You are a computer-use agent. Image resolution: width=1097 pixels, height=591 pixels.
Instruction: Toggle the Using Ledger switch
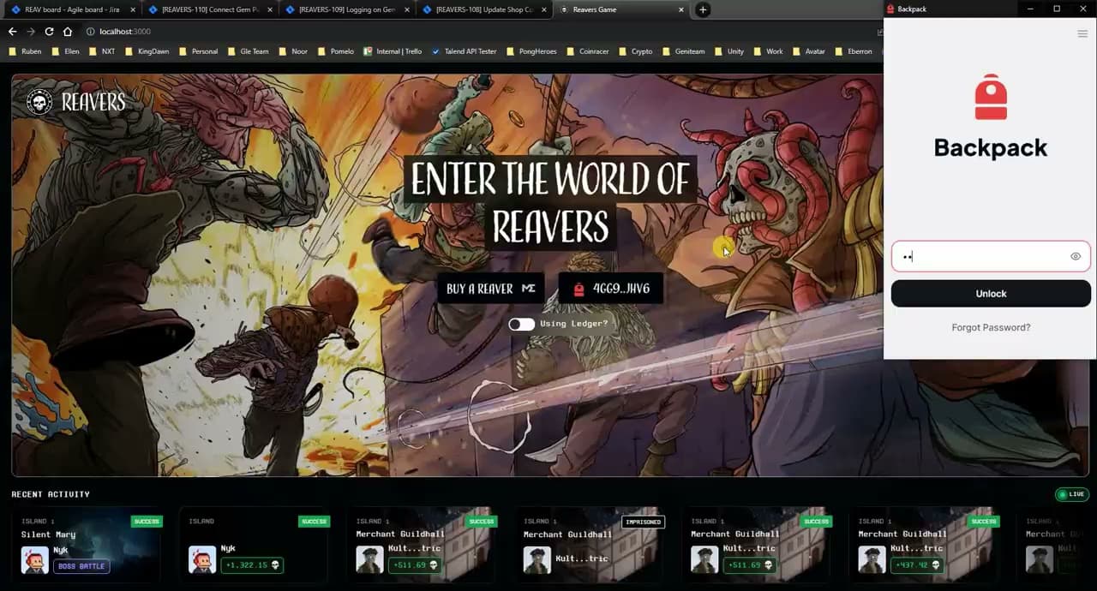coord(521,324)
